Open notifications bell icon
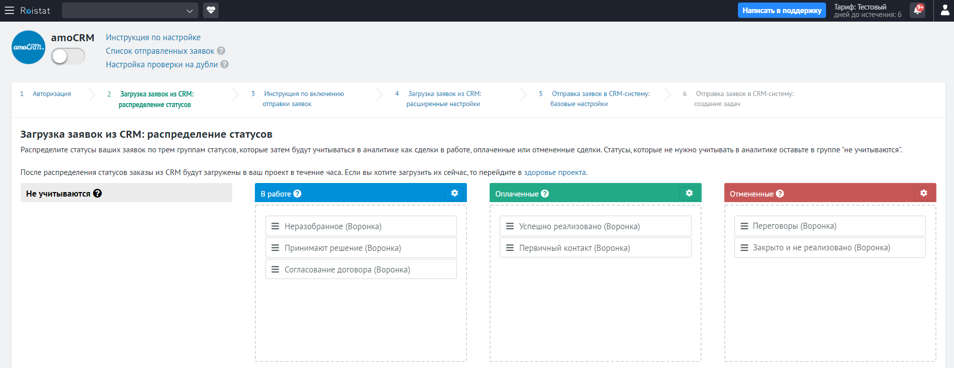The height and width of the screenshot is (368, 954). click(x=917, y=10)
